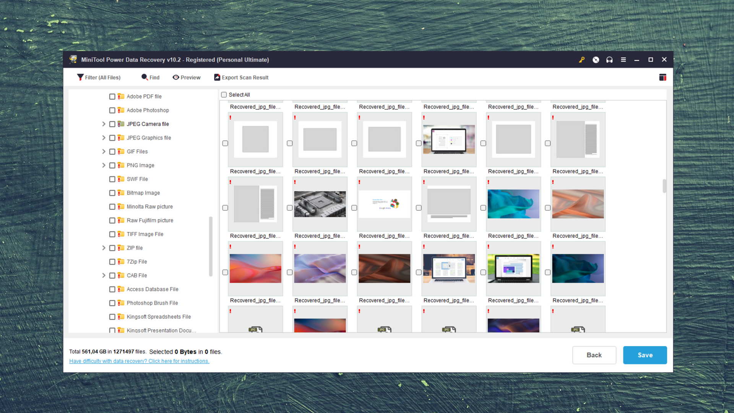
Task: Click the Kingsoft Spreadsheets File folder icon
Action: (x=121, y=317)
